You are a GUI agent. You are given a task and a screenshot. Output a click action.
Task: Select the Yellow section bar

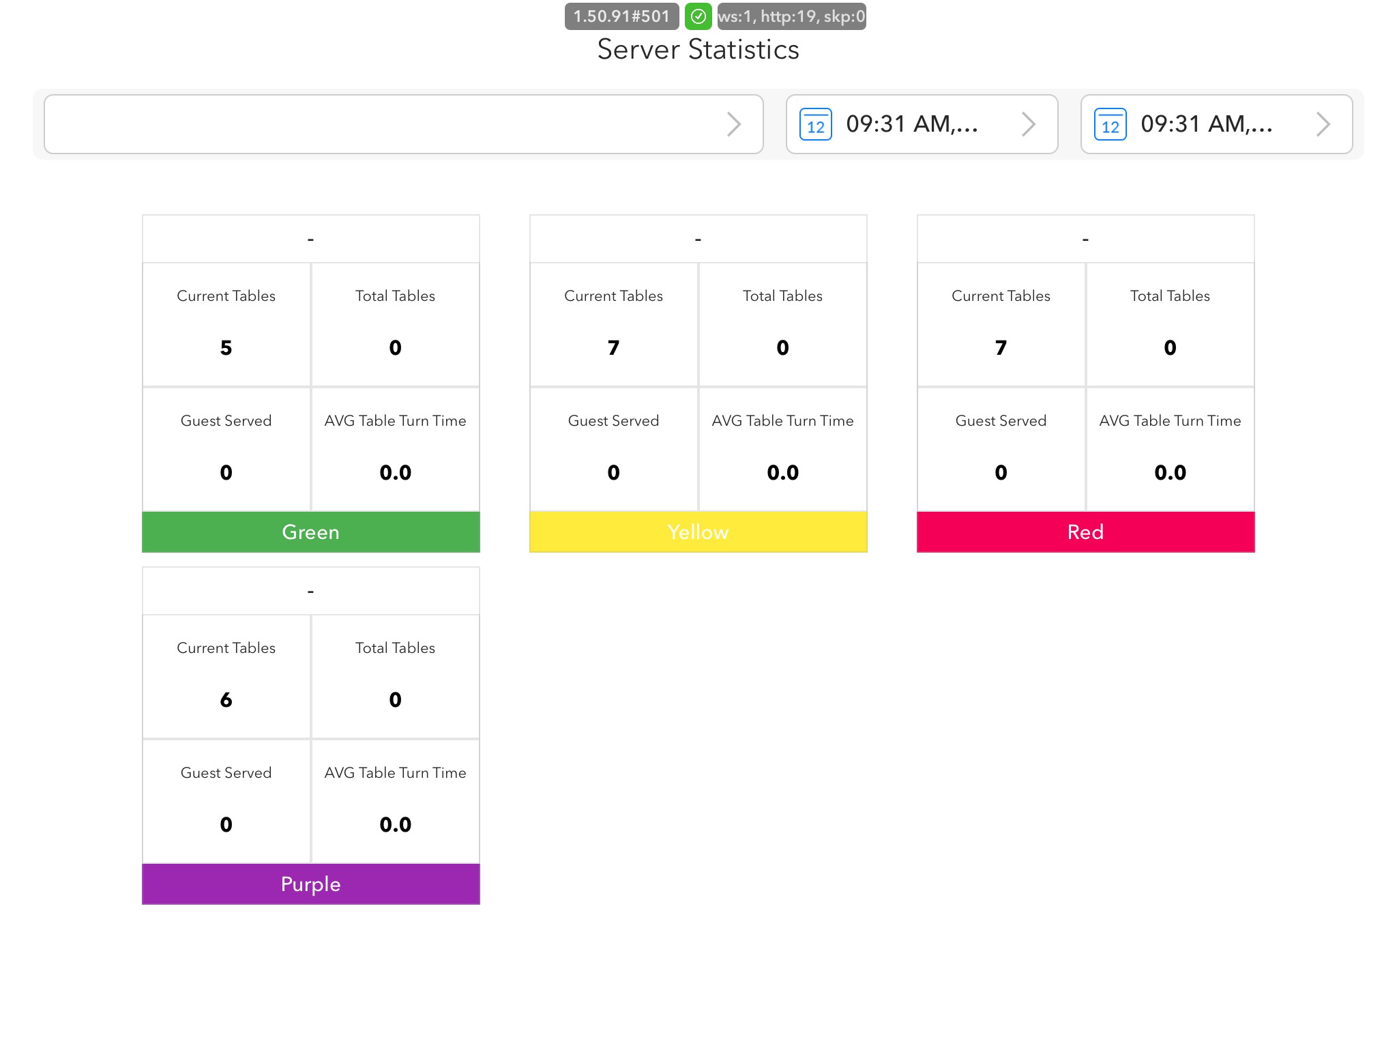pyautogui.click(x=698, y=532)
